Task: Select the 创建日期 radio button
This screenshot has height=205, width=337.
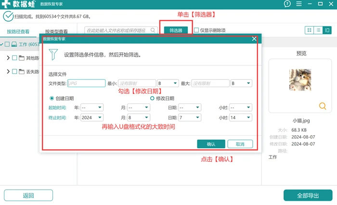Action: pyautogui.click(x=52, y=99)
